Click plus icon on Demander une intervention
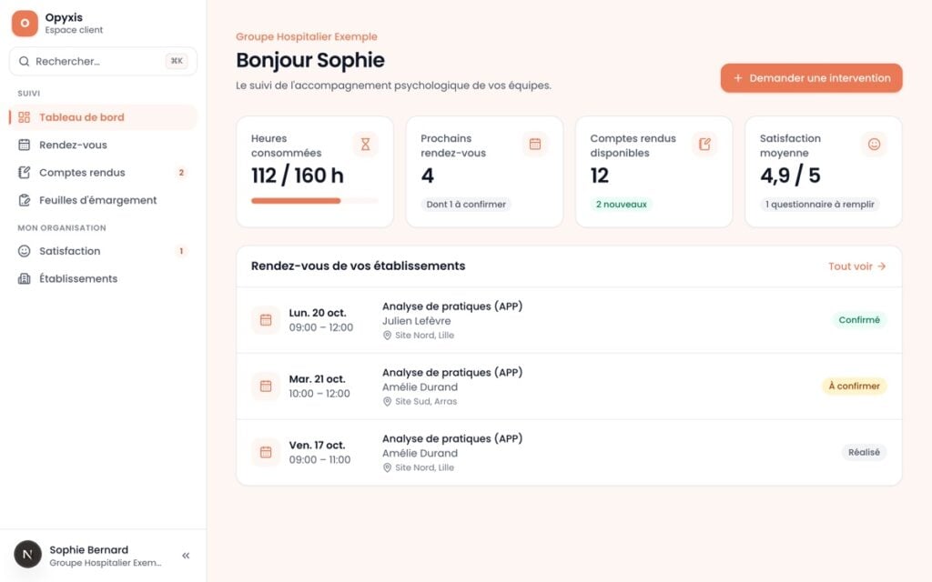This screenshot has width=932, height=582. pos(737,78)
